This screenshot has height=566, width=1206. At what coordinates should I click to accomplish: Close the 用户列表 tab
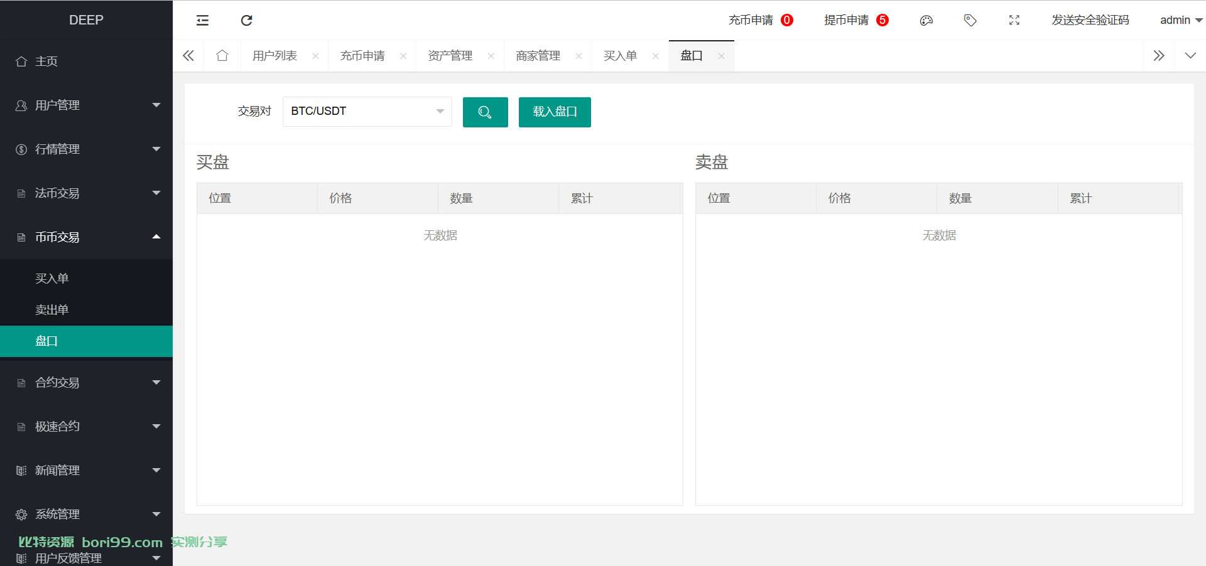click(315, 56)
